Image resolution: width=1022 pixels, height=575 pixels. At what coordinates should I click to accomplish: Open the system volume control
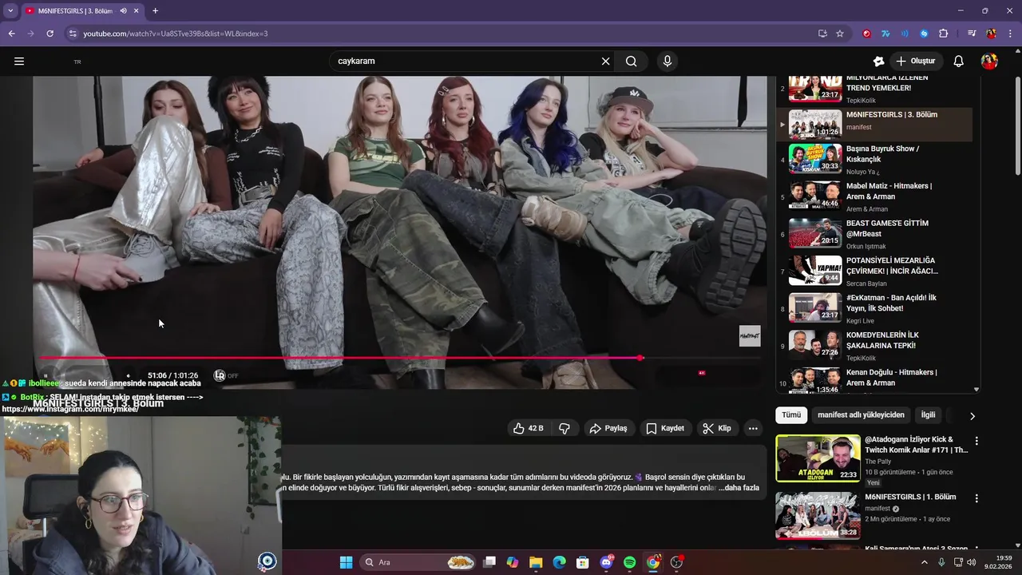[971, 562]
